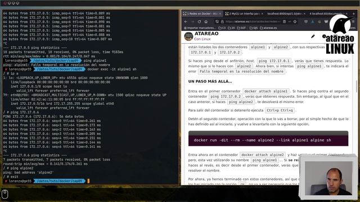The height and width of the screenshot is (202, 360).
Task: Close the 'MyCU un interfaz' tab
Action: 262,13
